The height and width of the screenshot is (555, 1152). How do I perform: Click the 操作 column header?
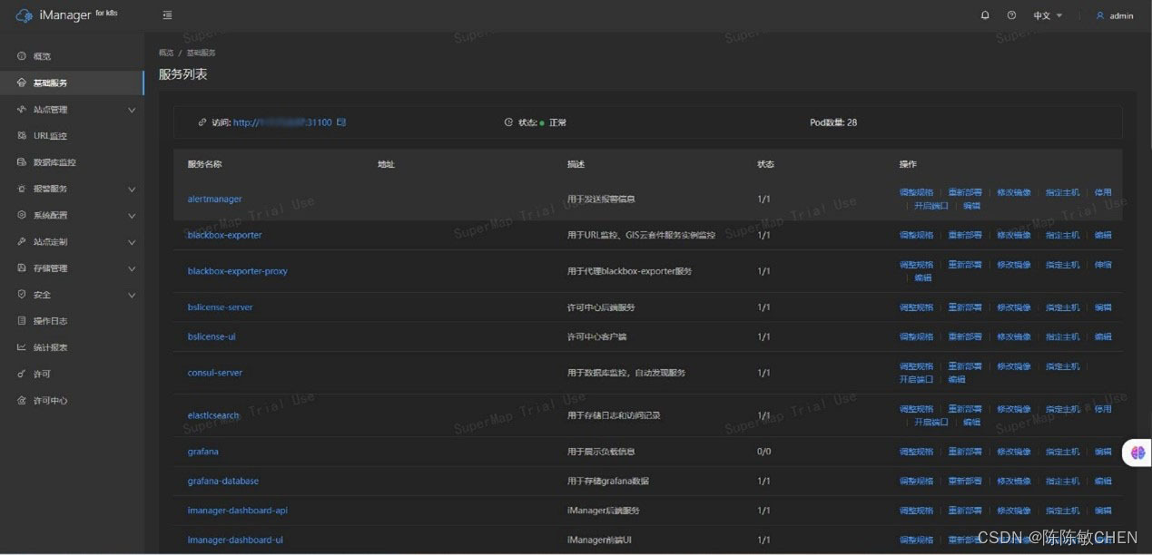(908, 164)
